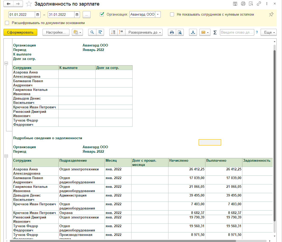Collapse the first employee table group
The height and width of the screenshot is (242, 282).
pos(6,63)
